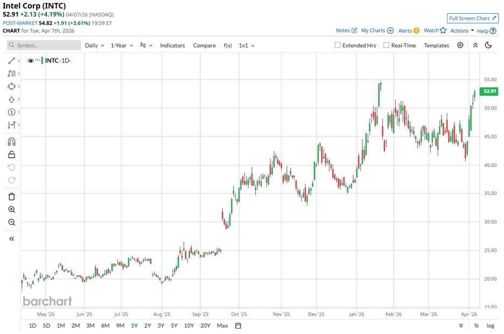Enable the Extended Hrs checkbox
Viewport: 504px width, 334px height.
pos(338,45)
